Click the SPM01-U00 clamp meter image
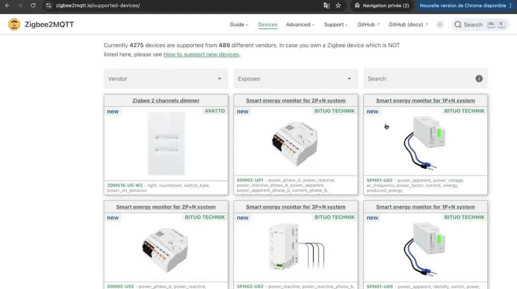517x289 pixels. point(425,249)
